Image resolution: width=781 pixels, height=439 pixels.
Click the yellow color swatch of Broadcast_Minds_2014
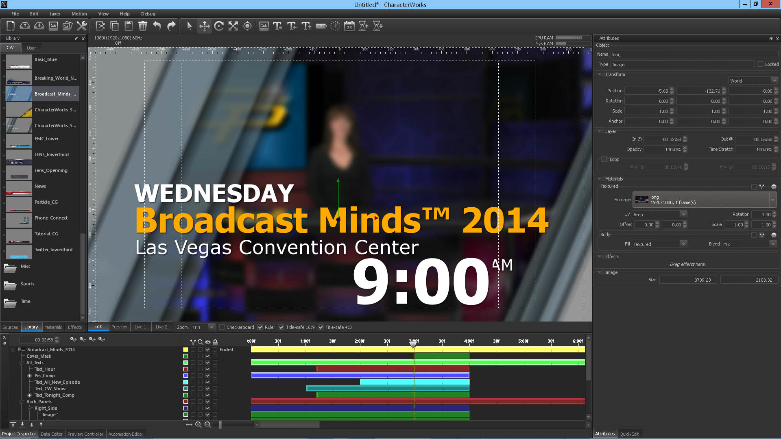coord(185,350)
